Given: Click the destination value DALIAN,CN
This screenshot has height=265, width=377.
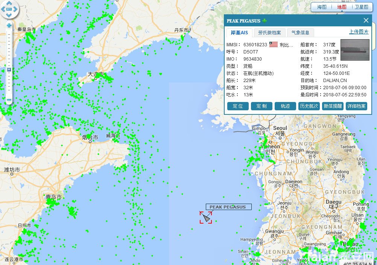Looking at the screenshot, I should 335,81.
